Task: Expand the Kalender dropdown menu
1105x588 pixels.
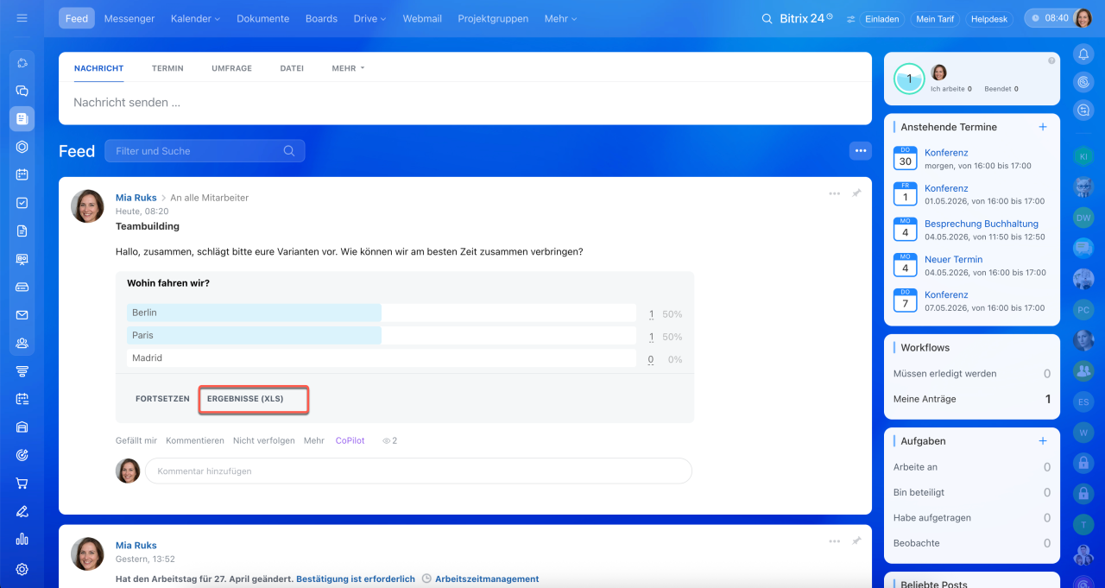Action: pos(195,18)
